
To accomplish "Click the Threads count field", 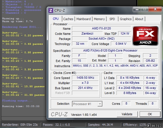I will (x=153, y=103).
